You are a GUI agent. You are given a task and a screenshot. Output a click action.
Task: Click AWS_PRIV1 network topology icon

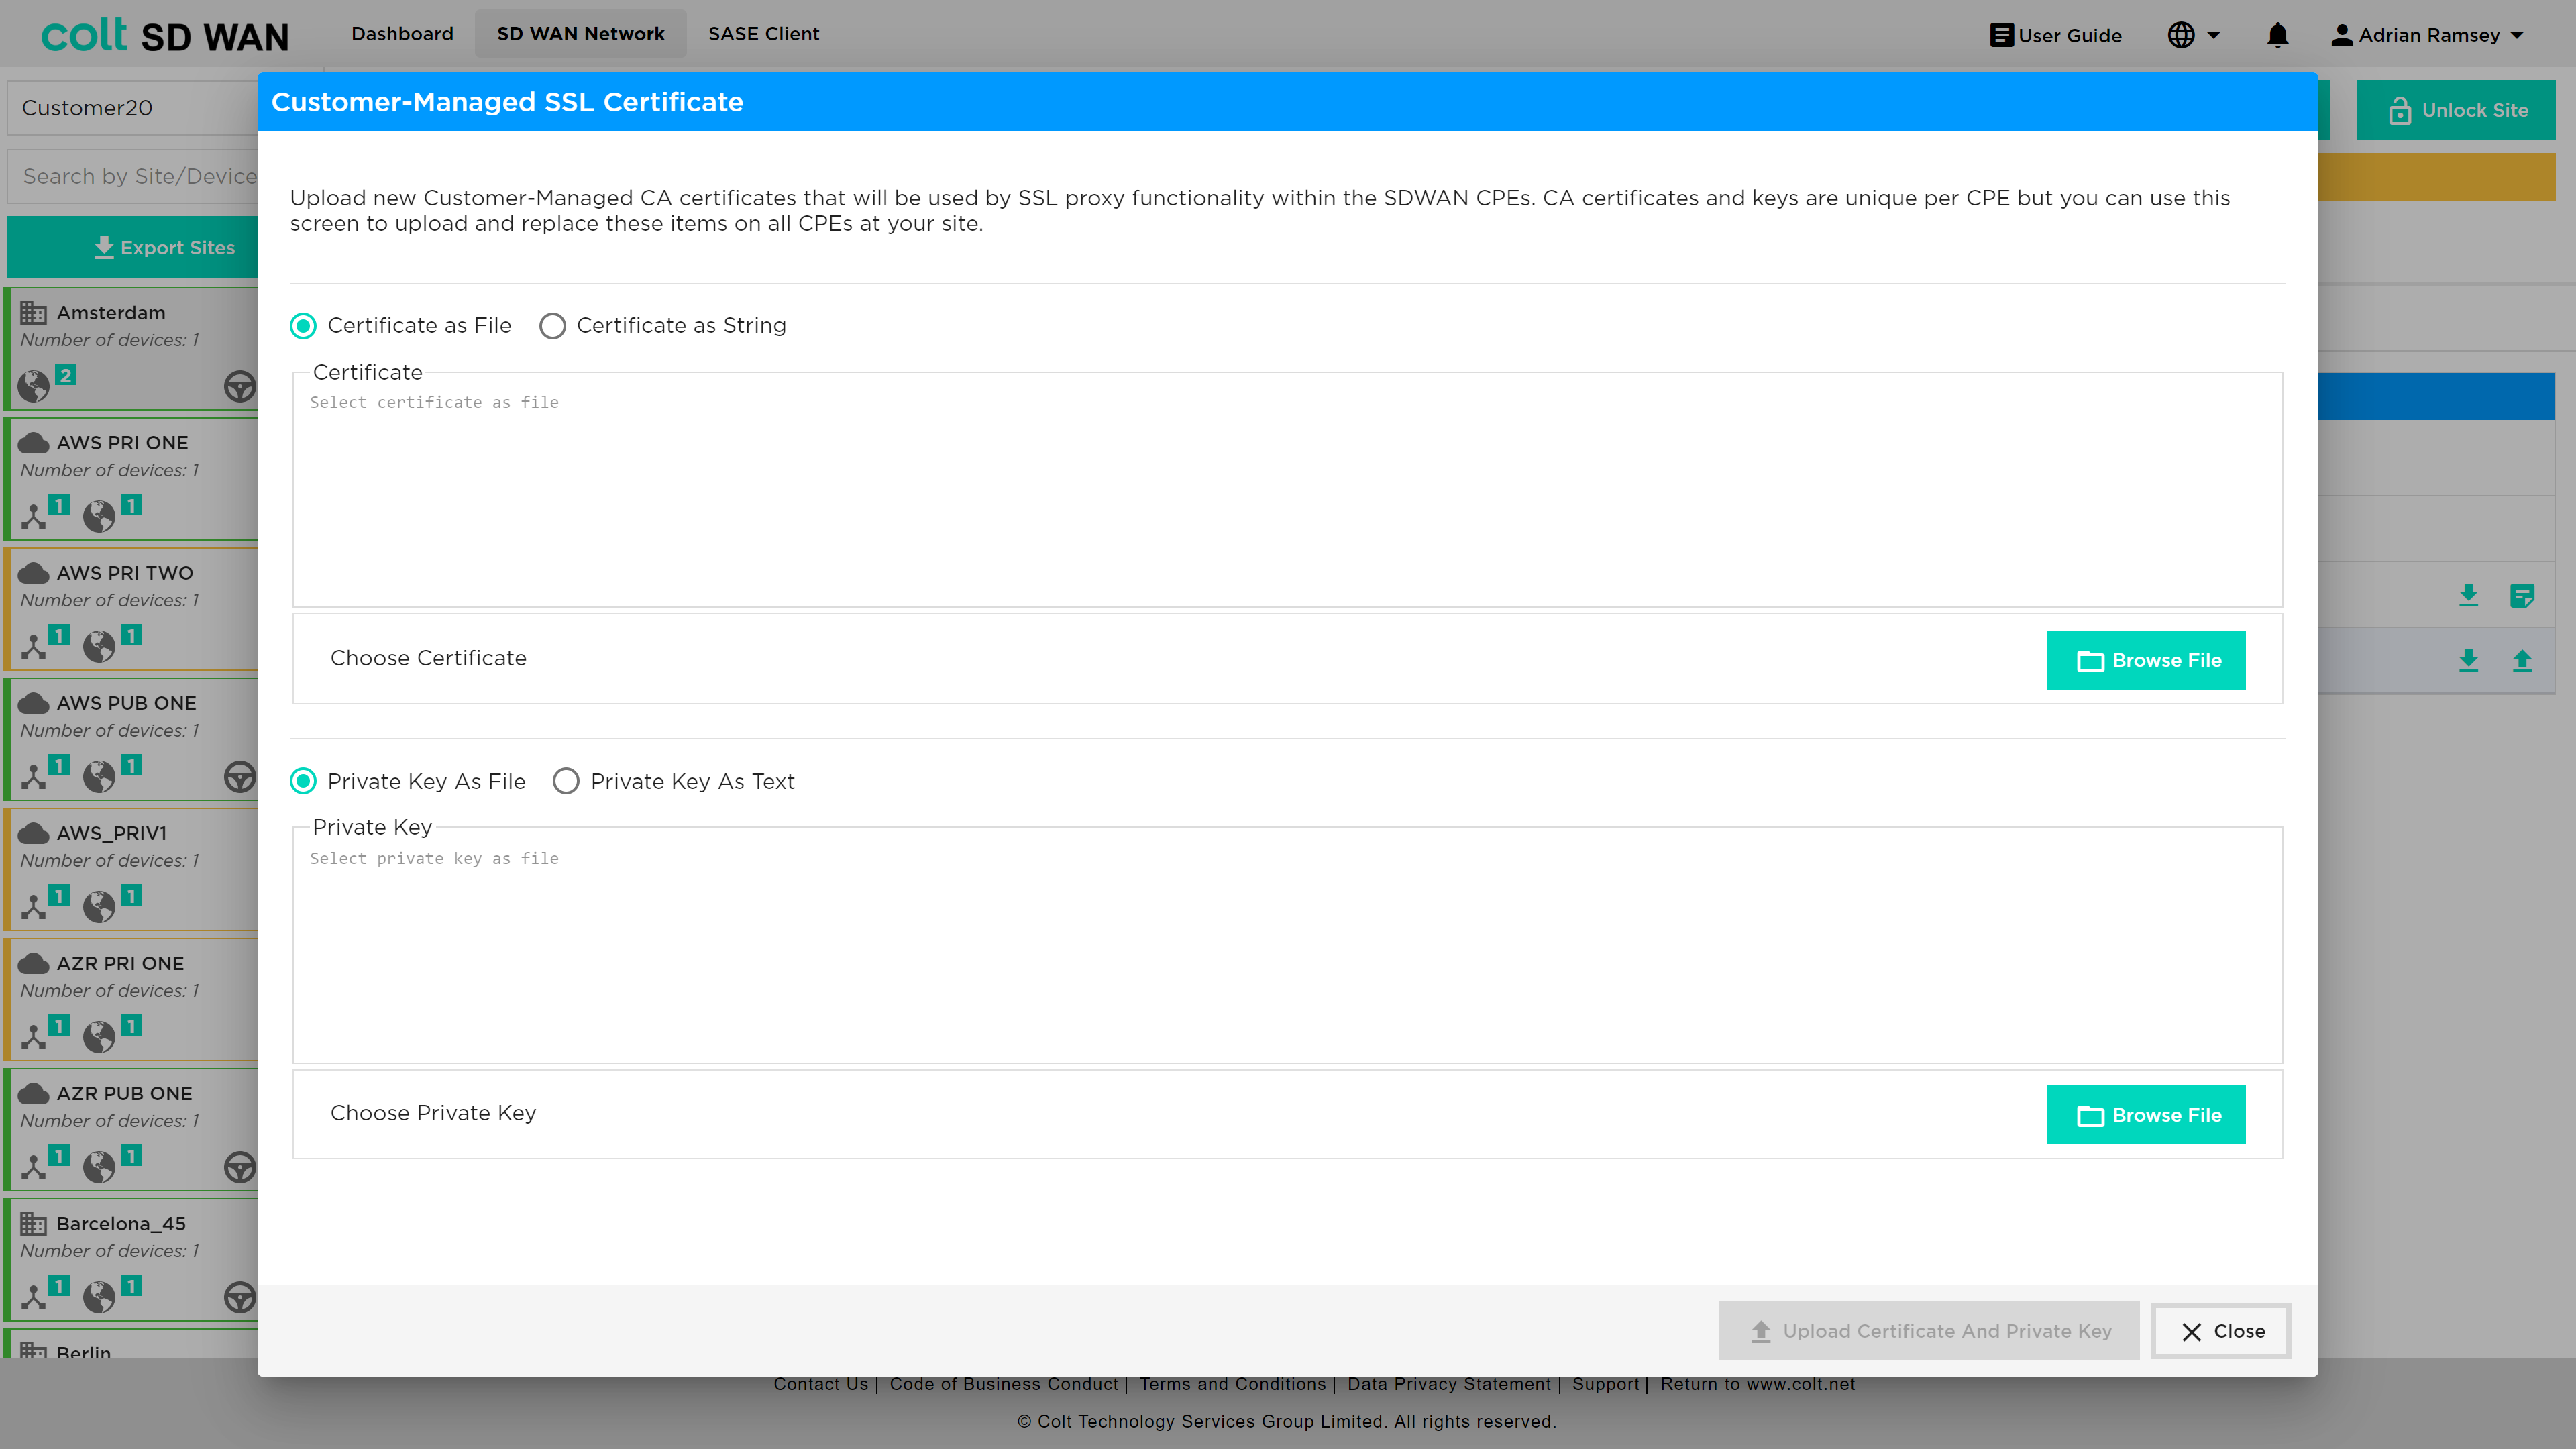coord(34,906)
